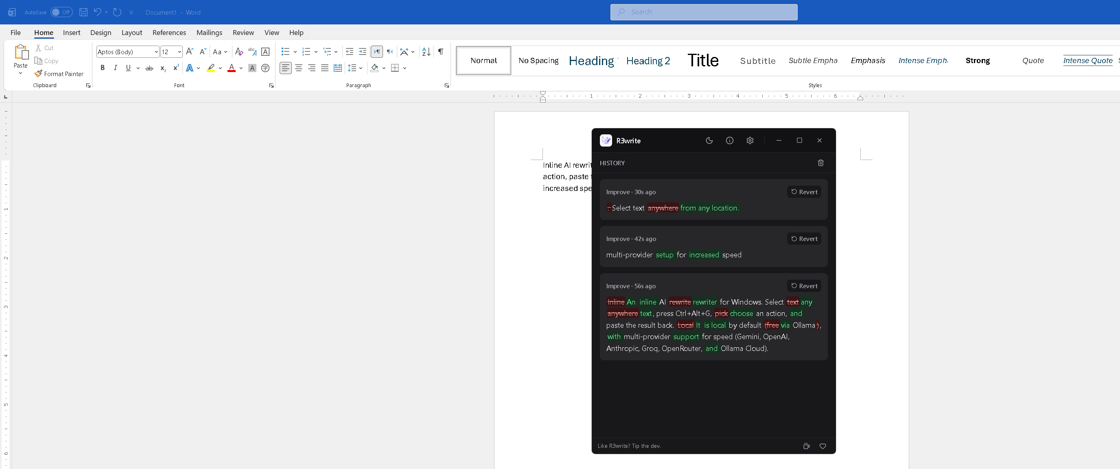Open the font name dropdown Aptos (Body)

pyautogui.click(x=156, y=52)
